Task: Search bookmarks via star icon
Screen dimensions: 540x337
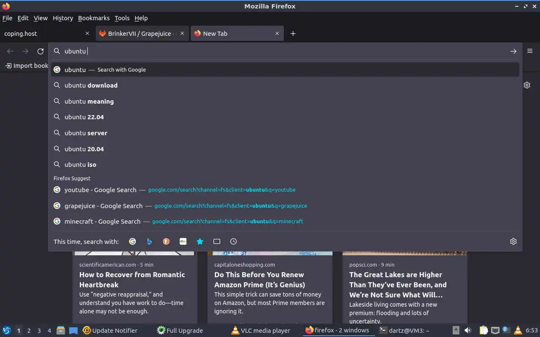Action: [200, 241]
